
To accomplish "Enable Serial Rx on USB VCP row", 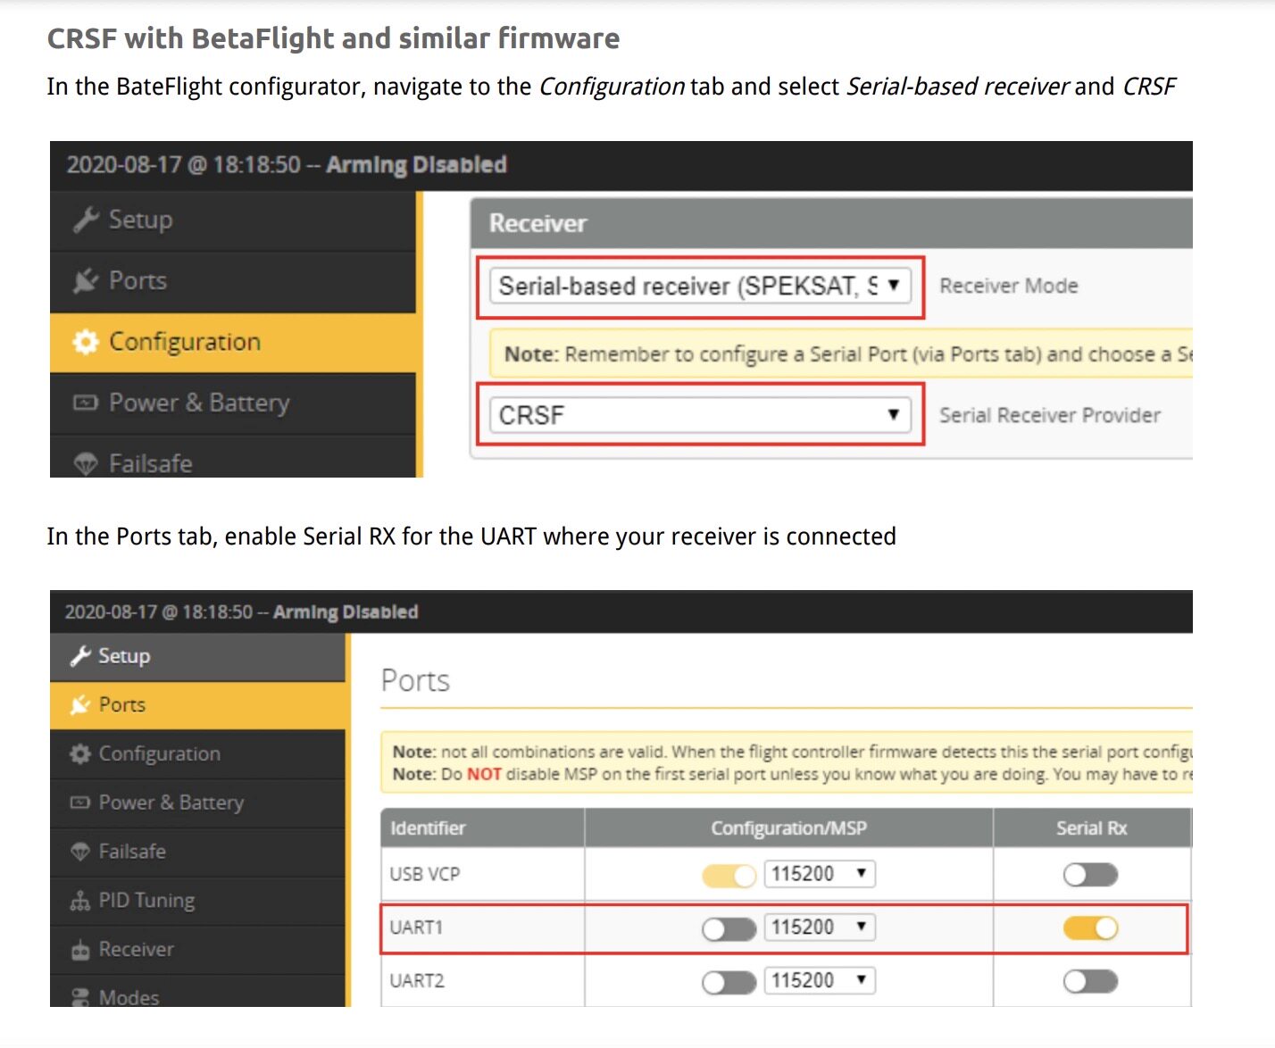I will [x=1090, y=875].
